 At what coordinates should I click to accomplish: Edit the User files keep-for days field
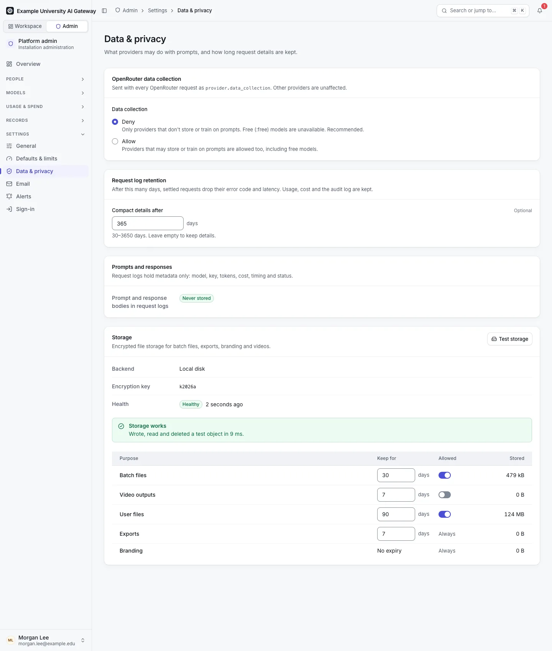(x=396, y=514)
